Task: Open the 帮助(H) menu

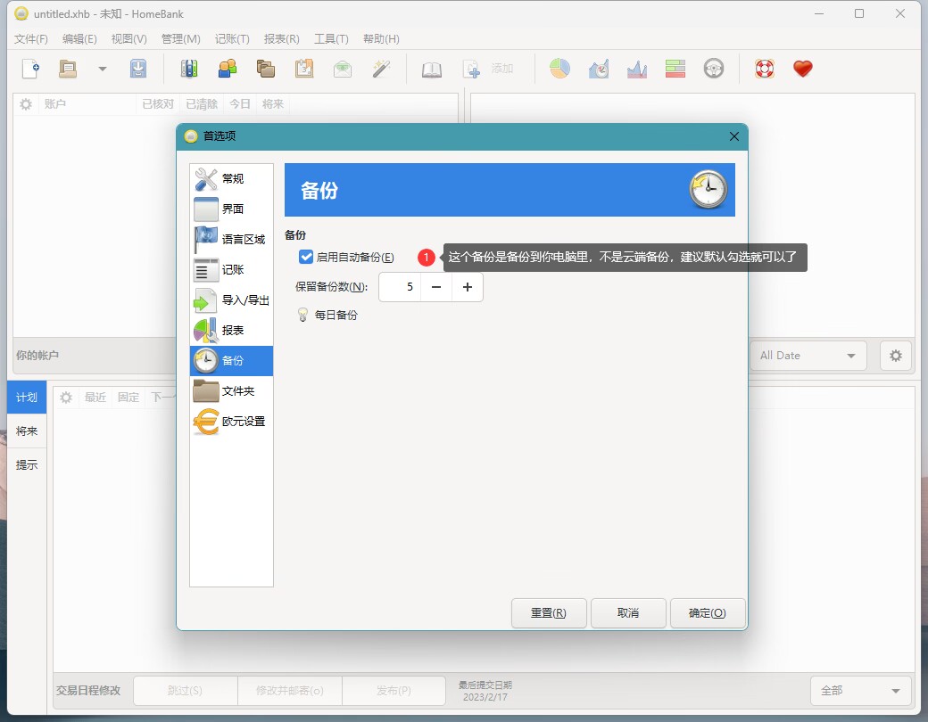Action: pyautogui.click(x=381, y=39)
